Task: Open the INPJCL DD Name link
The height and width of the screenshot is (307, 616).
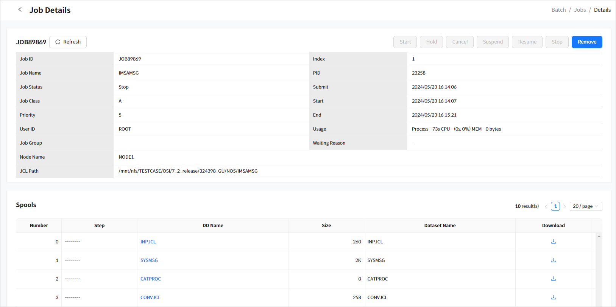Action: (x=148, y=242)
